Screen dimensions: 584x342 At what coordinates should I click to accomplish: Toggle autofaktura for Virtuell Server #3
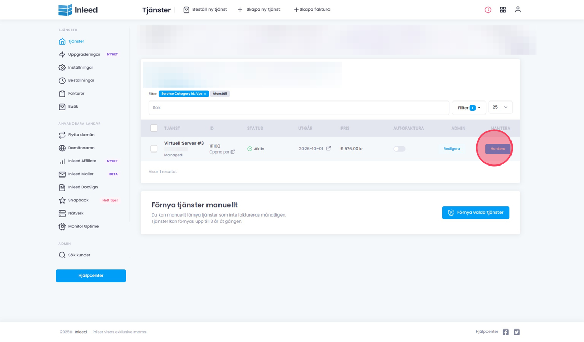click(399, 149)
